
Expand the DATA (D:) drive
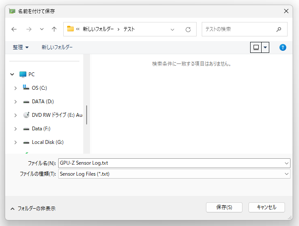(x=15, y=102)
